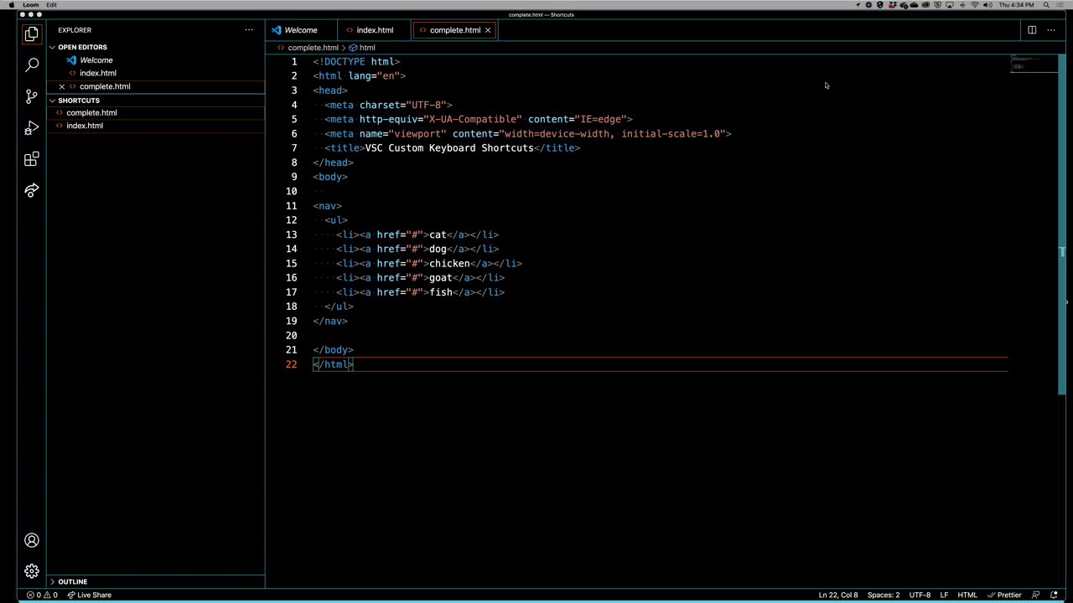The width and height of the screenshot is (1073, 603).
Task: Open the Run and Debug view
Action: click(31, 128)
